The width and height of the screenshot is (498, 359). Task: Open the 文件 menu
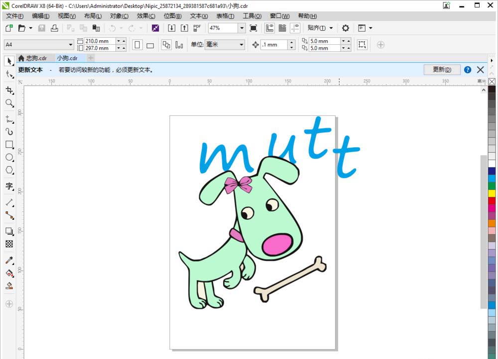[14, 16]
